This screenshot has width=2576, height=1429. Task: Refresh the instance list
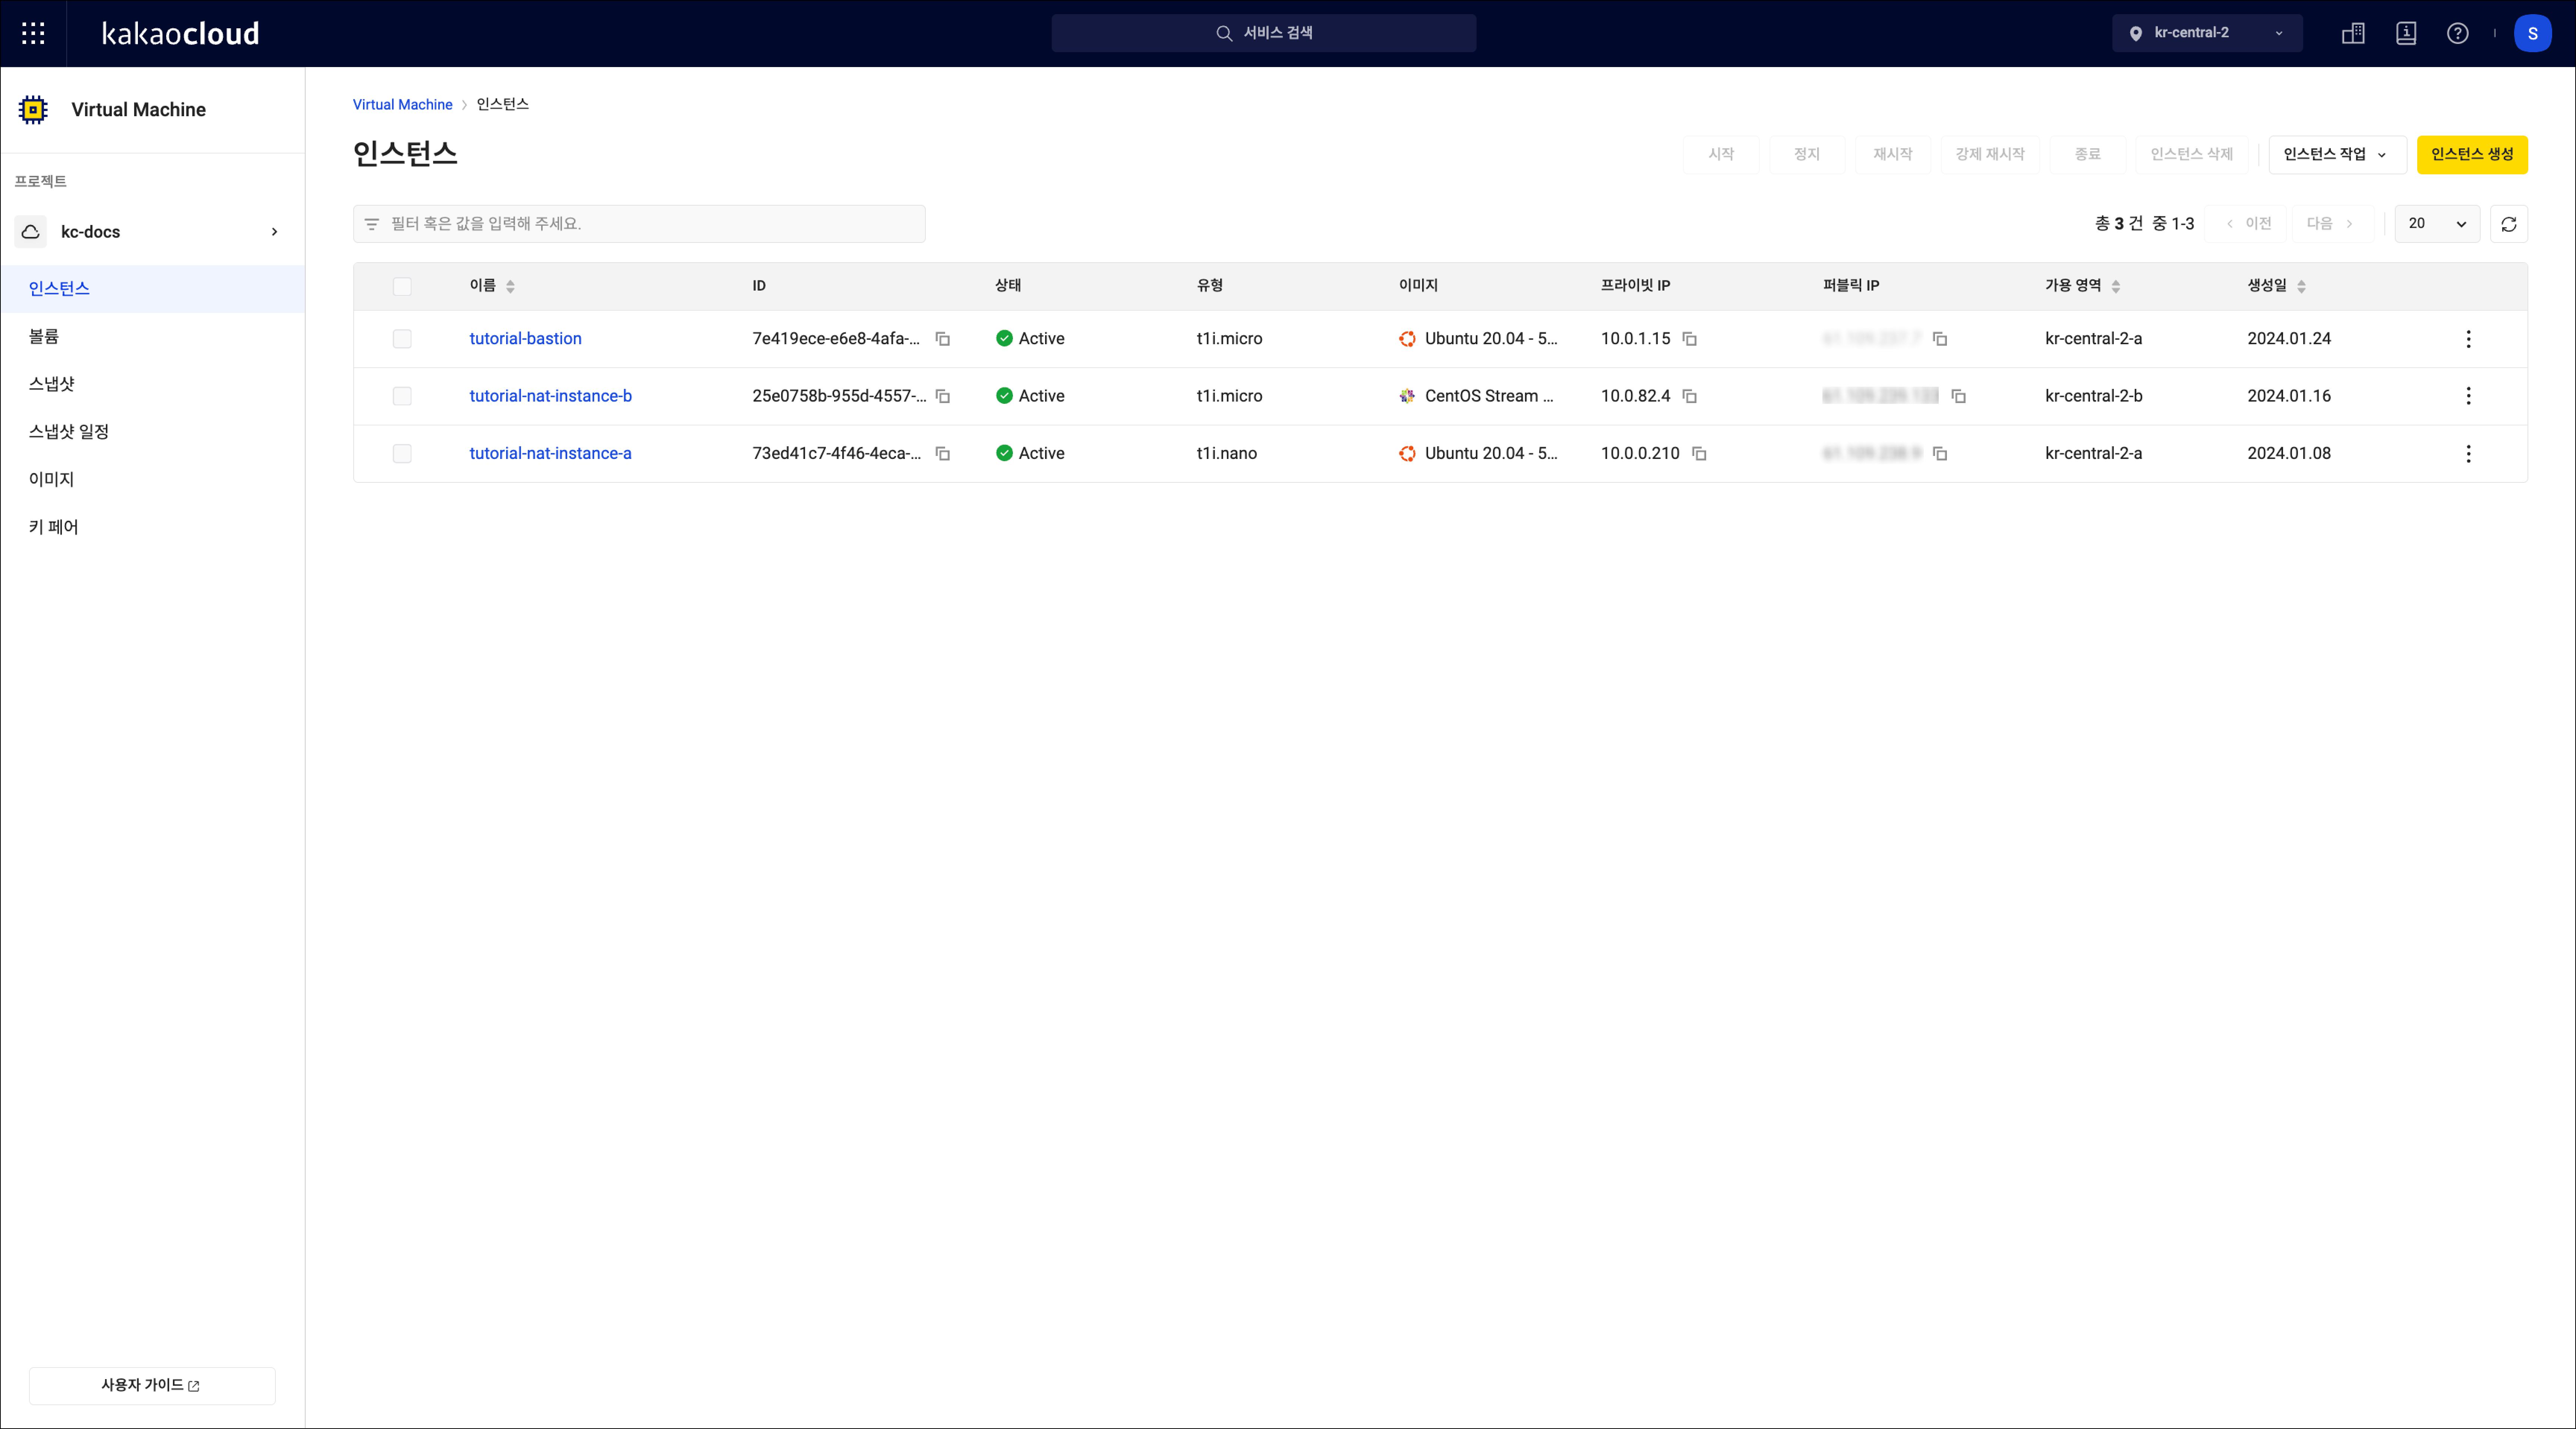click(x=2508, y=224)
